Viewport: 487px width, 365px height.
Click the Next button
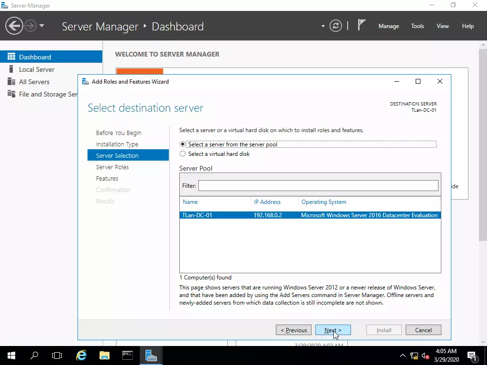[x=333, y=330]
